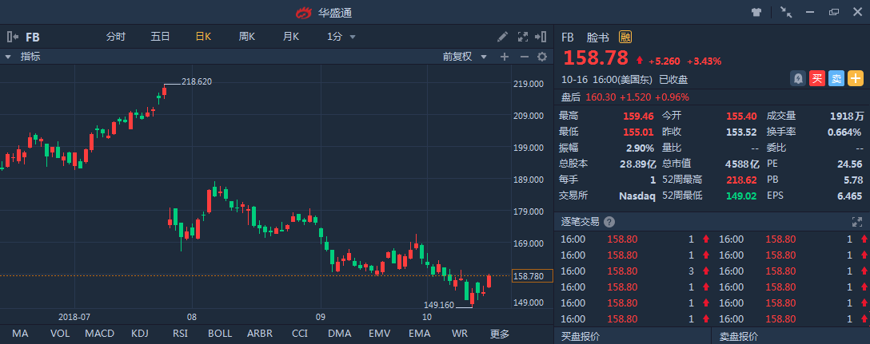
Task: Click the FB ticker in chart header
Action: click(33, 38)
